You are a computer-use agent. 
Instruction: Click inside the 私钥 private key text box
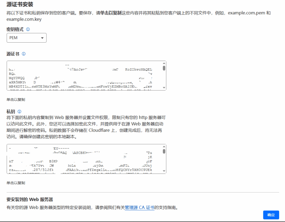pos(83,159)
